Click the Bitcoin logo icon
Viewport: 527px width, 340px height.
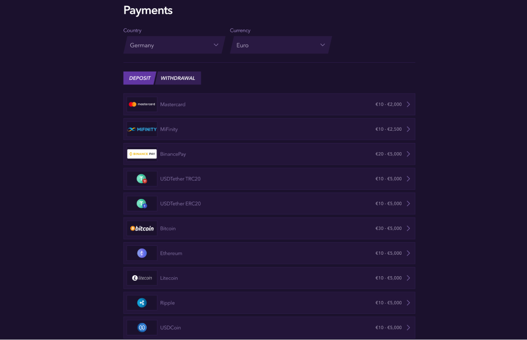tap(142, 228)
